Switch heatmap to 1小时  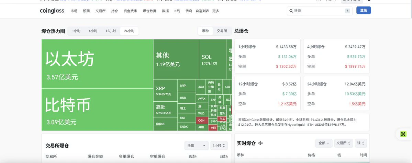tap(76, 31)
